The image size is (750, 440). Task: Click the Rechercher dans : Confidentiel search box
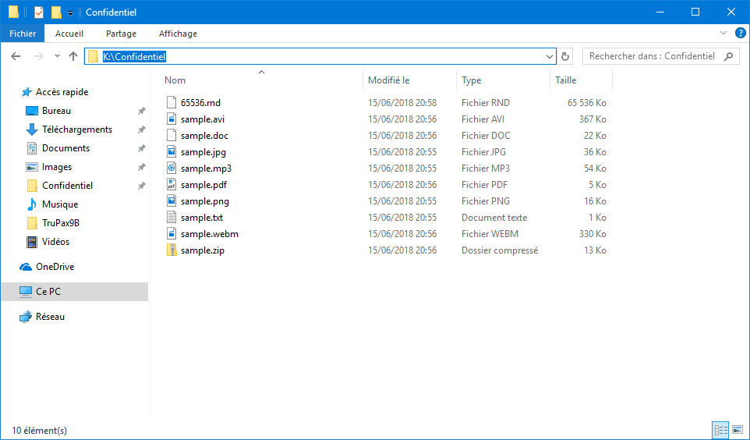pos(660,56)
